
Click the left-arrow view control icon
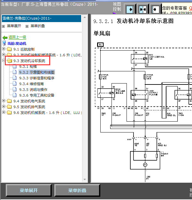click(x=156, y=9)
